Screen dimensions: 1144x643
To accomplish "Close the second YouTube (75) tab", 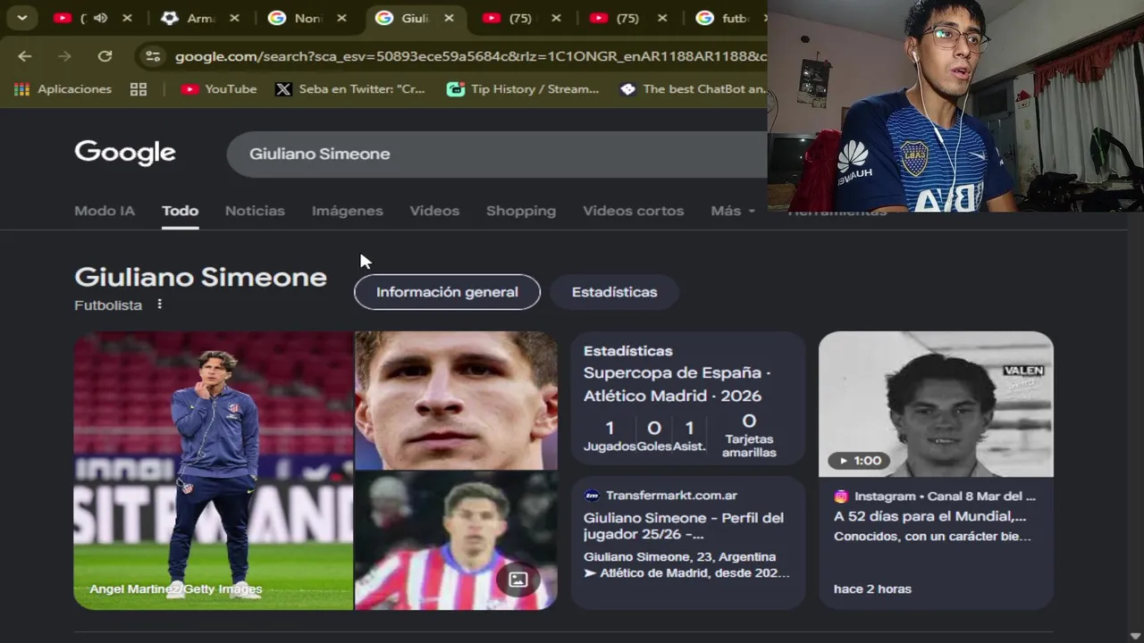I will pos(555,18).
